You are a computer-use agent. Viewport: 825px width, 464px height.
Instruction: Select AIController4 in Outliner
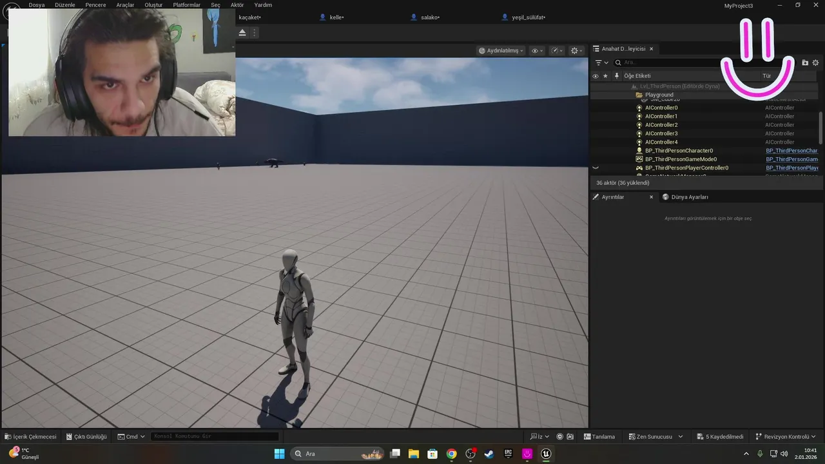pos(706,142)
